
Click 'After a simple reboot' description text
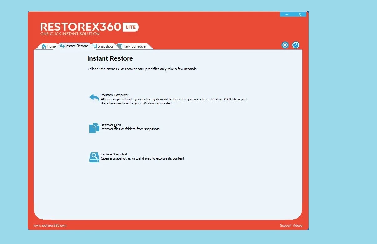tap(174, 101)
